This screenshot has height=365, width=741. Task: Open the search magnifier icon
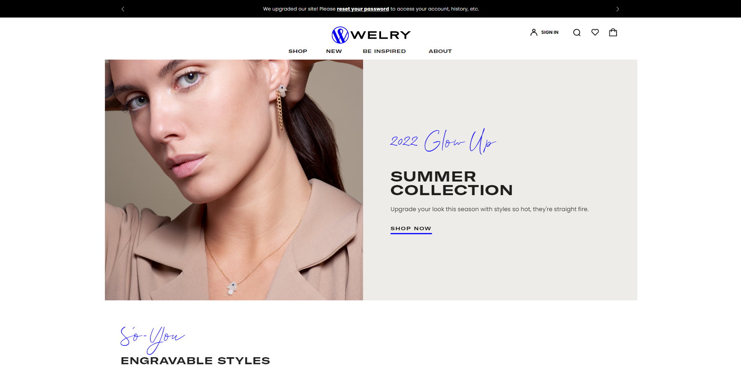point(577,33)
